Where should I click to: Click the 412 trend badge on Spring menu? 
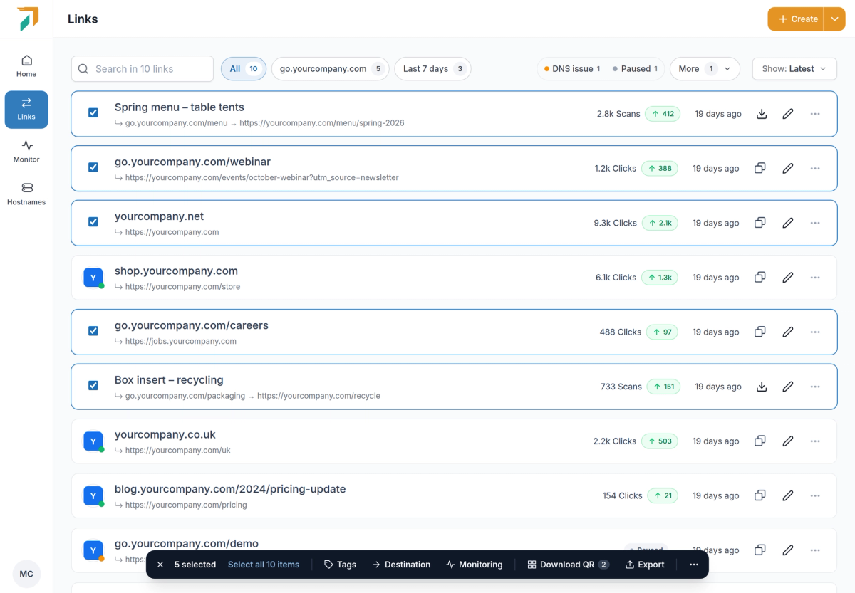[663, 114]
